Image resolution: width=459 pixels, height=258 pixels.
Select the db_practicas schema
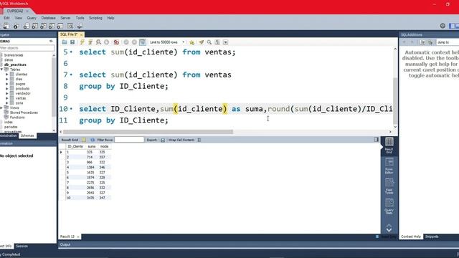[x=15, y=64]
